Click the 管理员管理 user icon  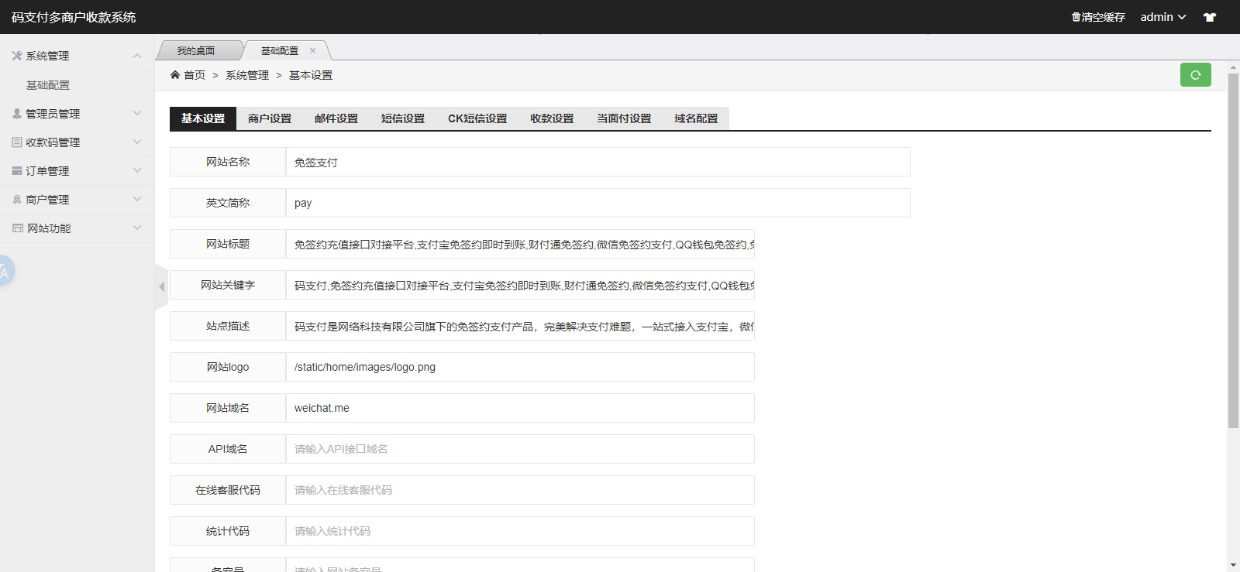pos(17,113)
